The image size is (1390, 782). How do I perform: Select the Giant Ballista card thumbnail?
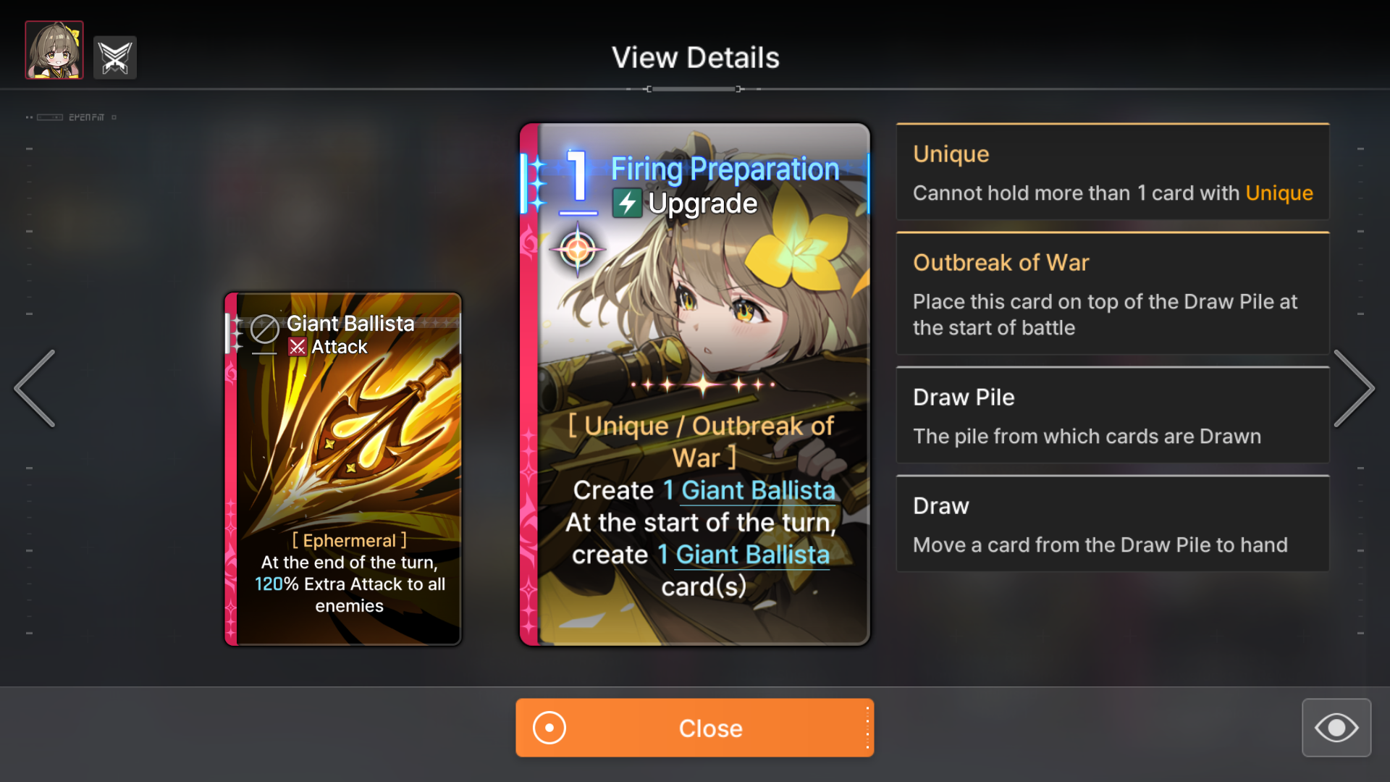[x=343, y=469]
